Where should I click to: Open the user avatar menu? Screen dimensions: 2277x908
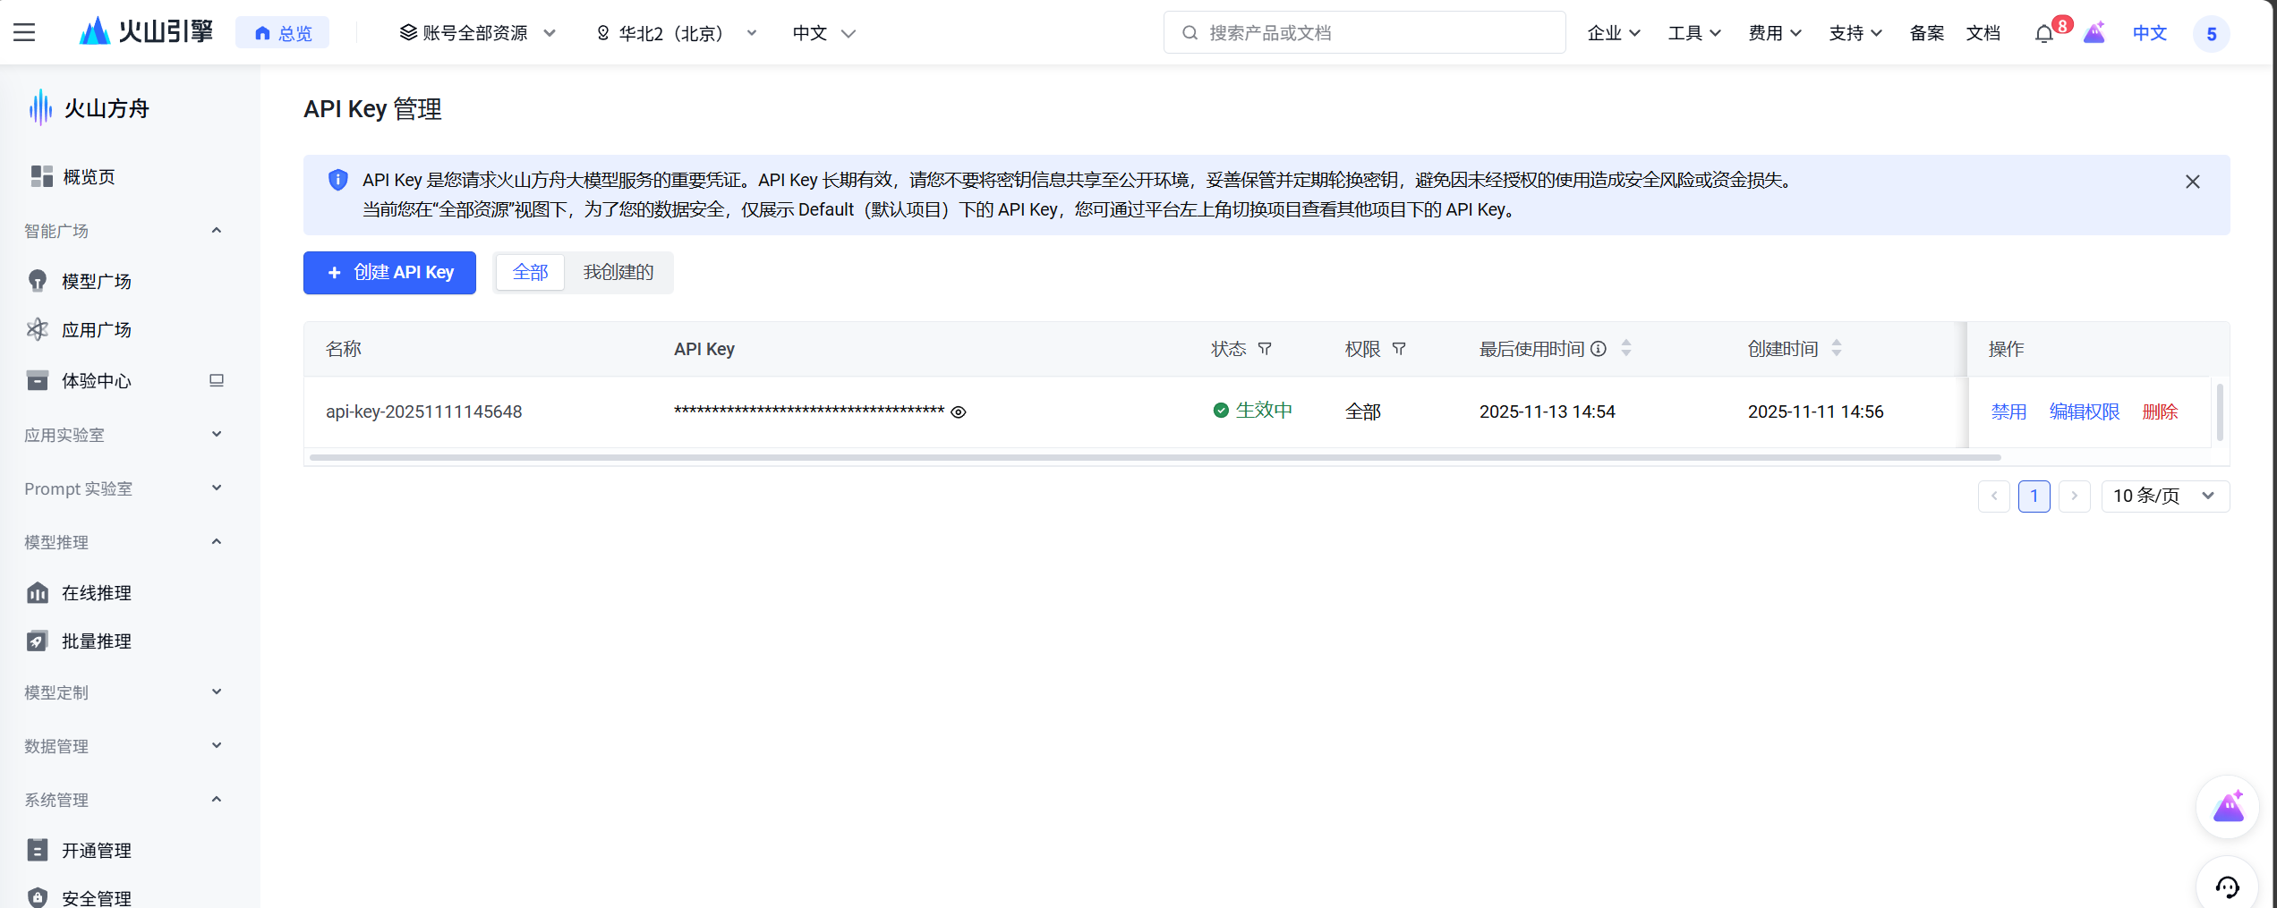coord(2211,34)
